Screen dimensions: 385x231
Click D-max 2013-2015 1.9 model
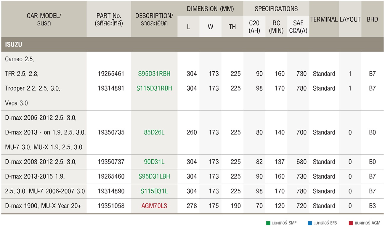tap(35, 177)
